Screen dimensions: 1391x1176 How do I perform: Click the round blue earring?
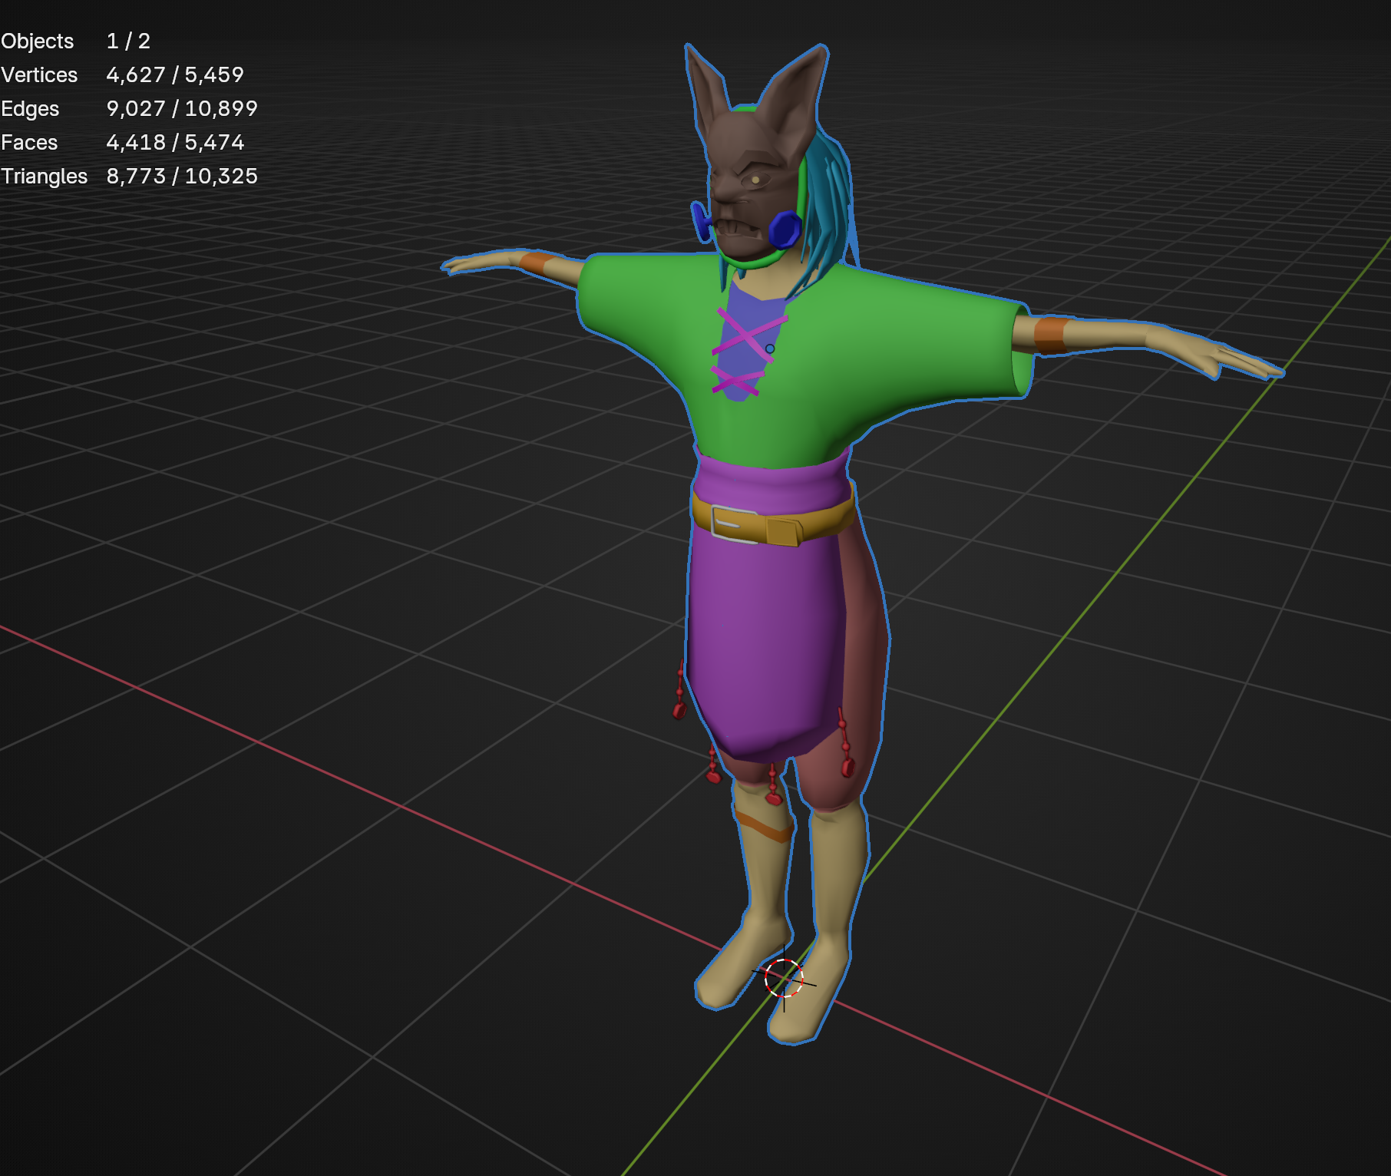[x=785, y=229]
